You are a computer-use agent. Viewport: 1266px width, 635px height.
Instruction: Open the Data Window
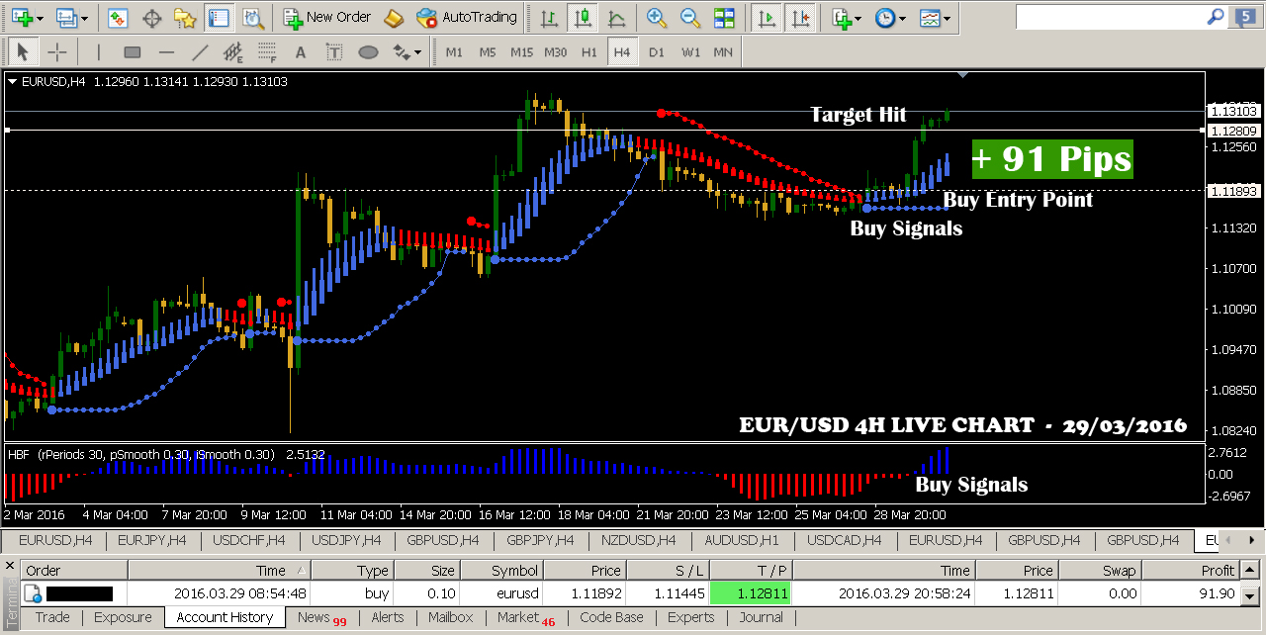point(152,18)
